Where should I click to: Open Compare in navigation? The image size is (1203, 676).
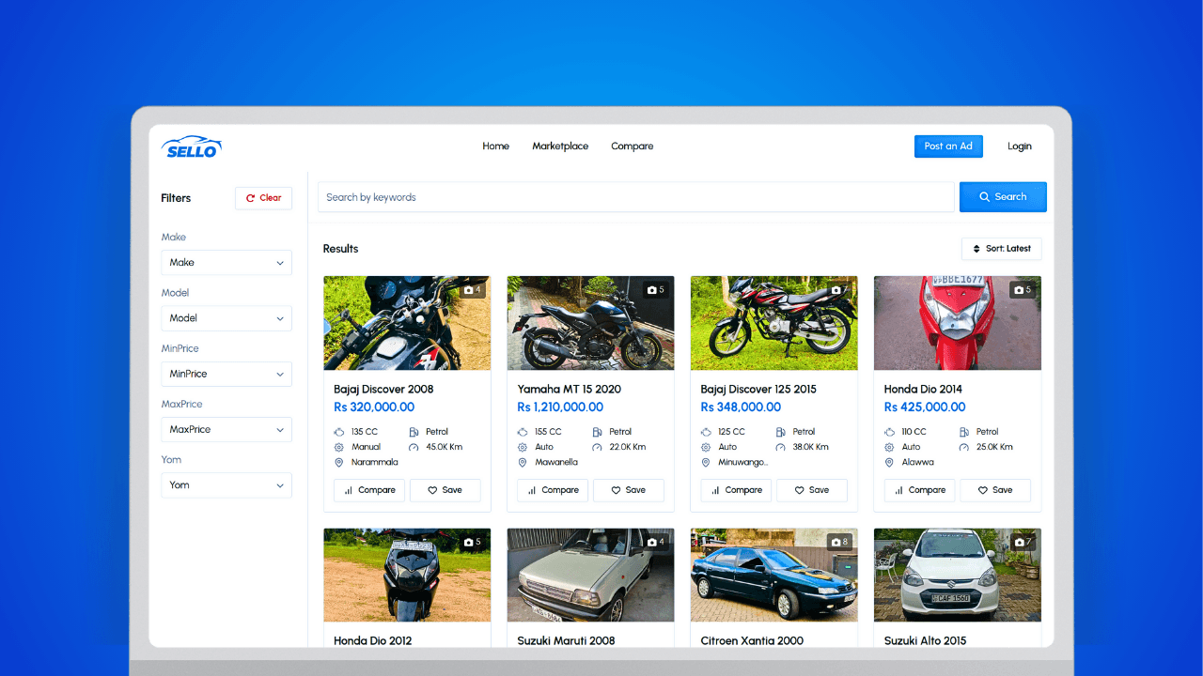click(x=632, y=146)
